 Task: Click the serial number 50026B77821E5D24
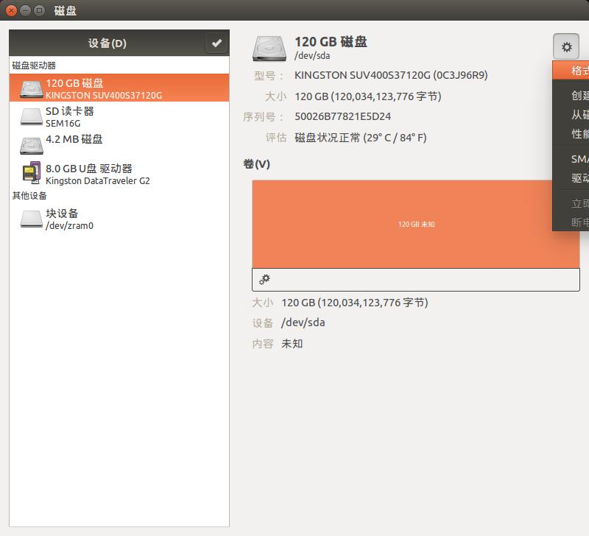(342, 116)
